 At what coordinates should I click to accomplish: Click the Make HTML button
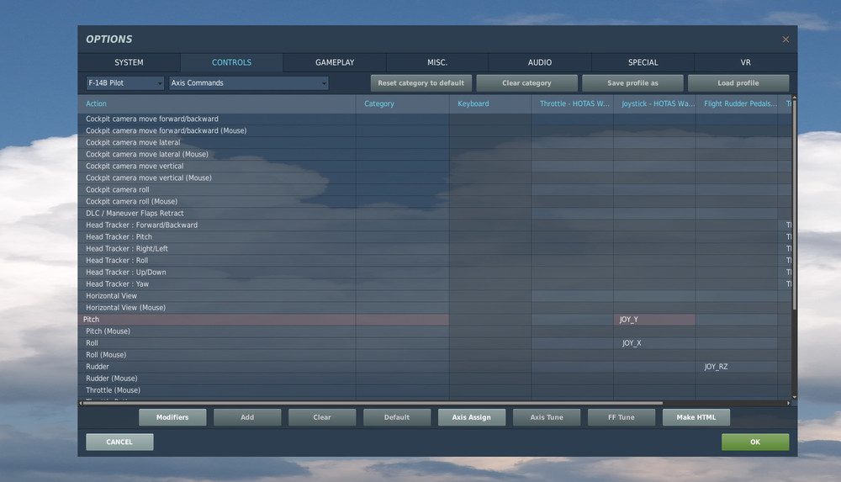pos(696,417)
